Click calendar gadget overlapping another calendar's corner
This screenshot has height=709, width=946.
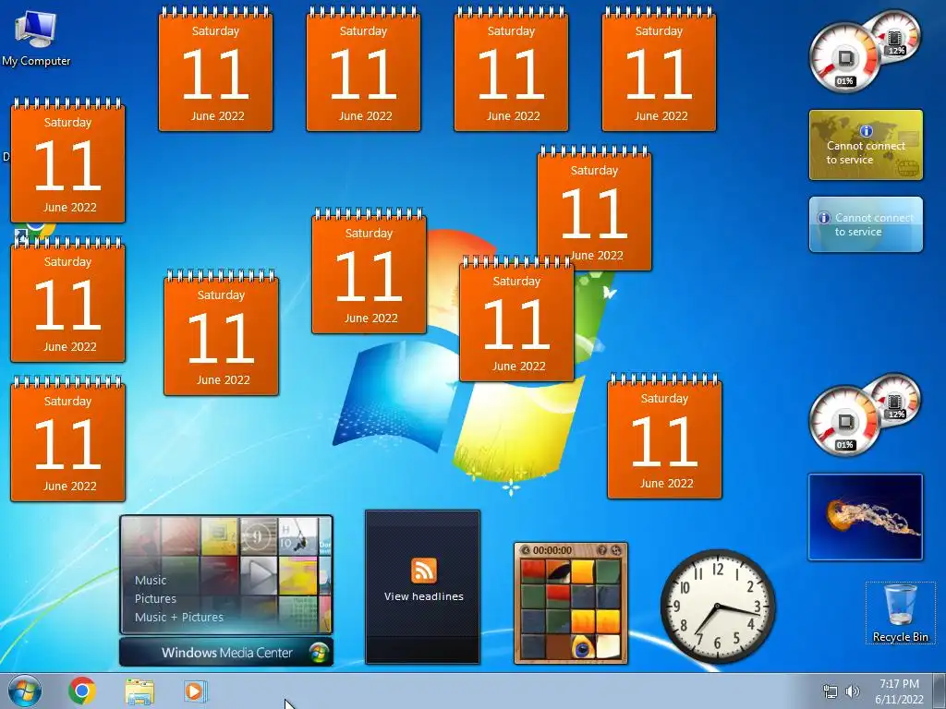516,319
